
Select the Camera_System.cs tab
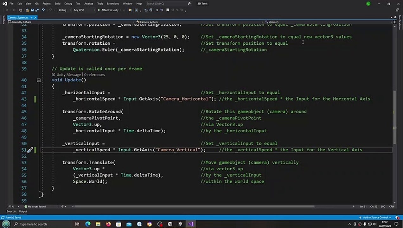[x=18, y=17]
